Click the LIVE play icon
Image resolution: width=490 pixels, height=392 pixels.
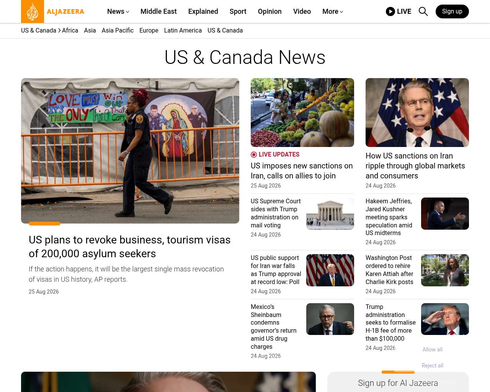click(390, 11)
